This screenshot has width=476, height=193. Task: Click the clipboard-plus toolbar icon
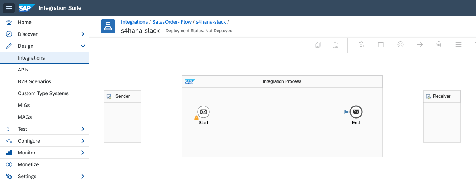point(362,45)
